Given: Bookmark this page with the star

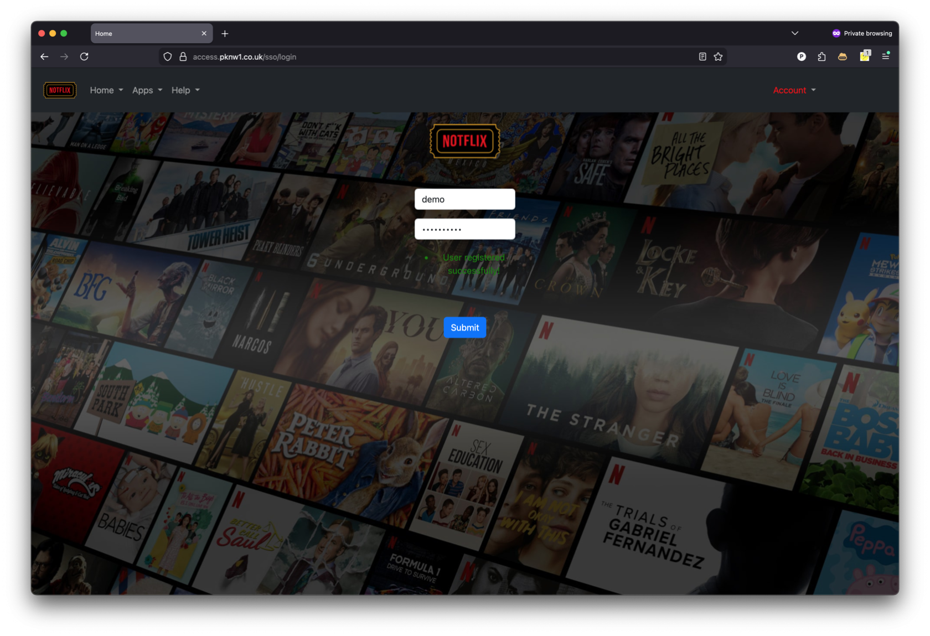Looking at the screenshot, I should click(718, 56).
